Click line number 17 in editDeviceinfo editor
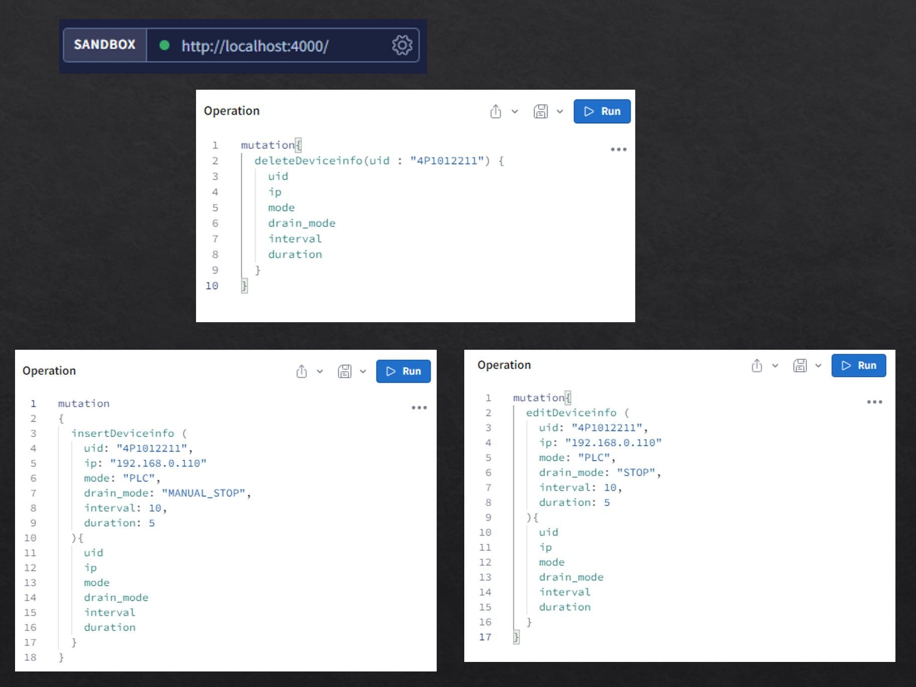This screenshot has height=687, width=916. pyautogui.click(x=485, y=637)
